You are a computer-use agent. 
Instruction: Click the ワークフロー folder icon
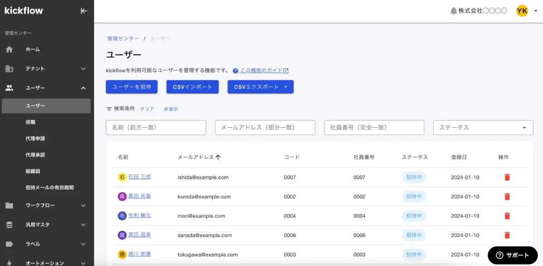pos(9,205)
